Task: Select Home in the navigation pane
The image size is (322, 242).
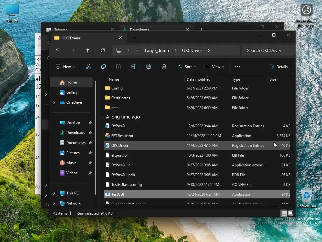Action: coord(71,82)
